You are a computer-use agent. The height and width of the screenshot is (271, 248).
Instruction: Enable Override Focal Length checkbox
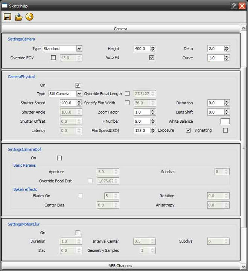(x=127, y=93)
